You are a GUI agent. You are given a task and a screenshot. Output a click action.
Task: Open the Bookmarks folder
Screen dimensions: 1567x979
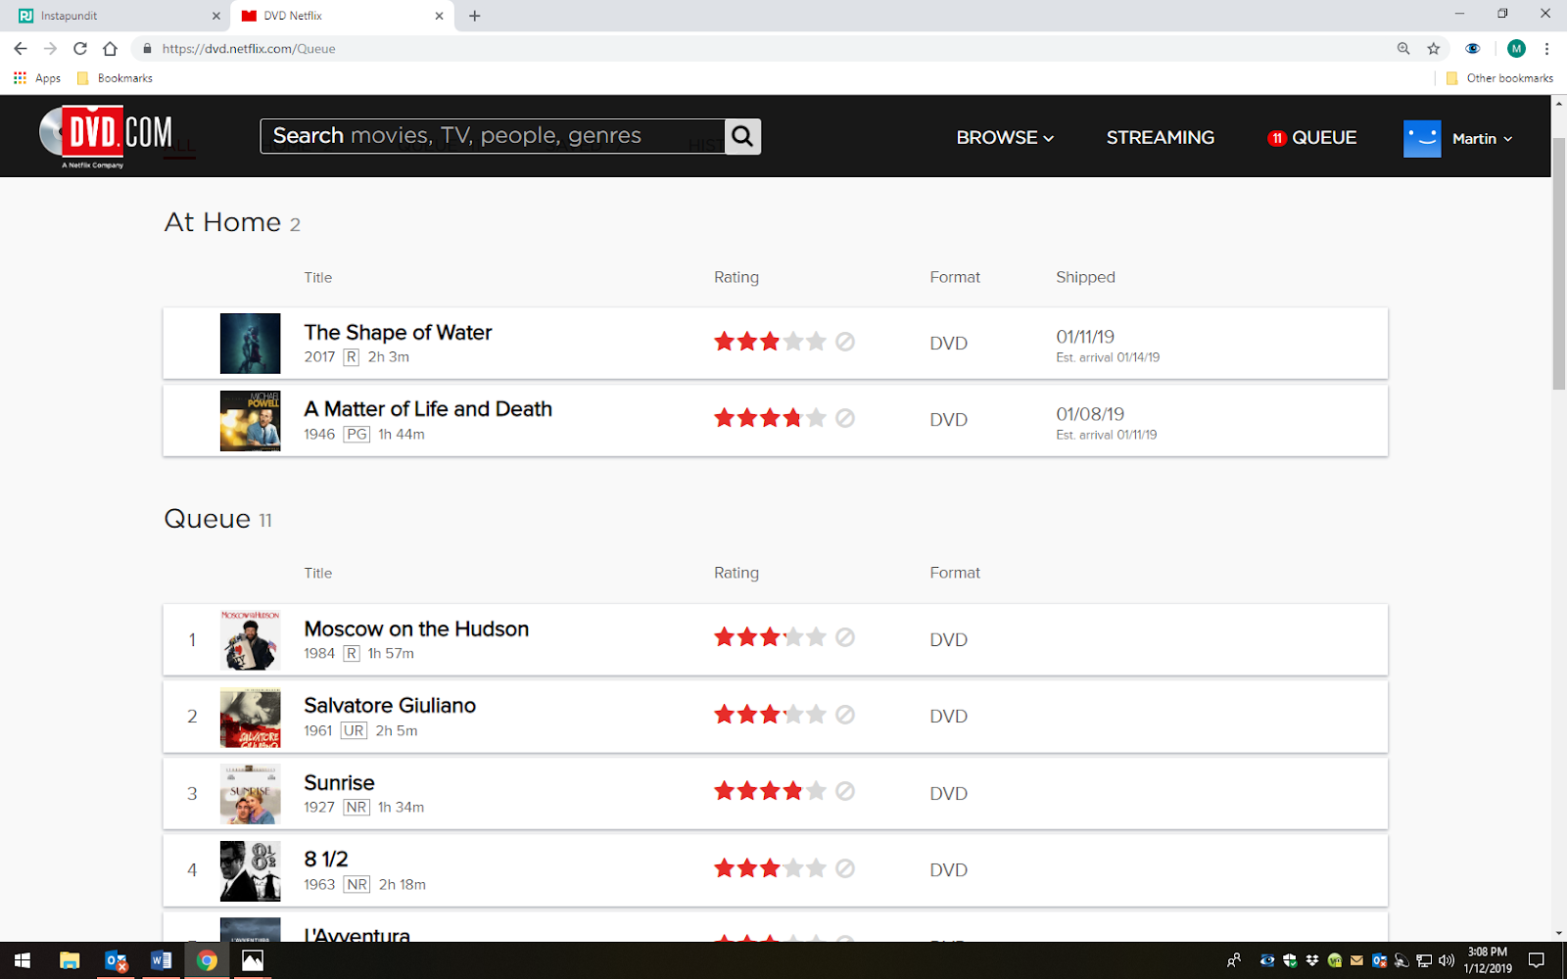point(115,78)
